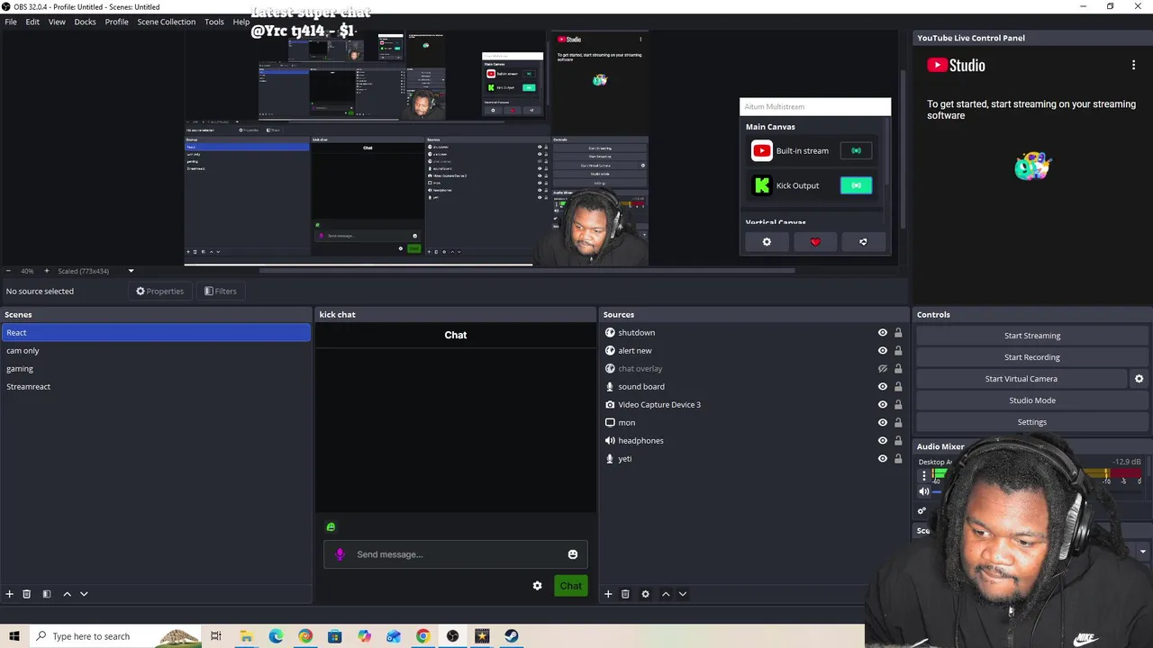Open Windows Start menu
Viewport: 1153px width, 648px height.
[x=14, y=636]
